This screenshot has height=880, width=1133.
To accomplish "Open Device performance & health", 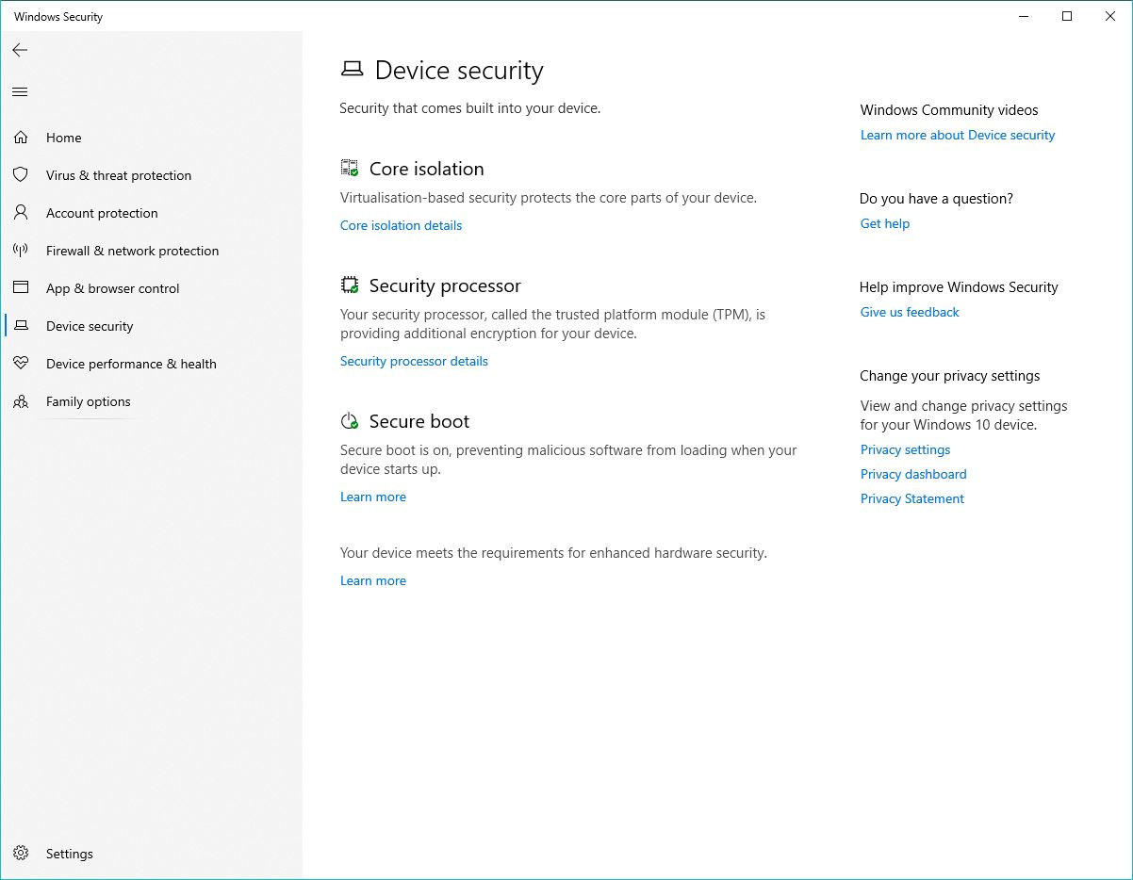I will [151, 364].
